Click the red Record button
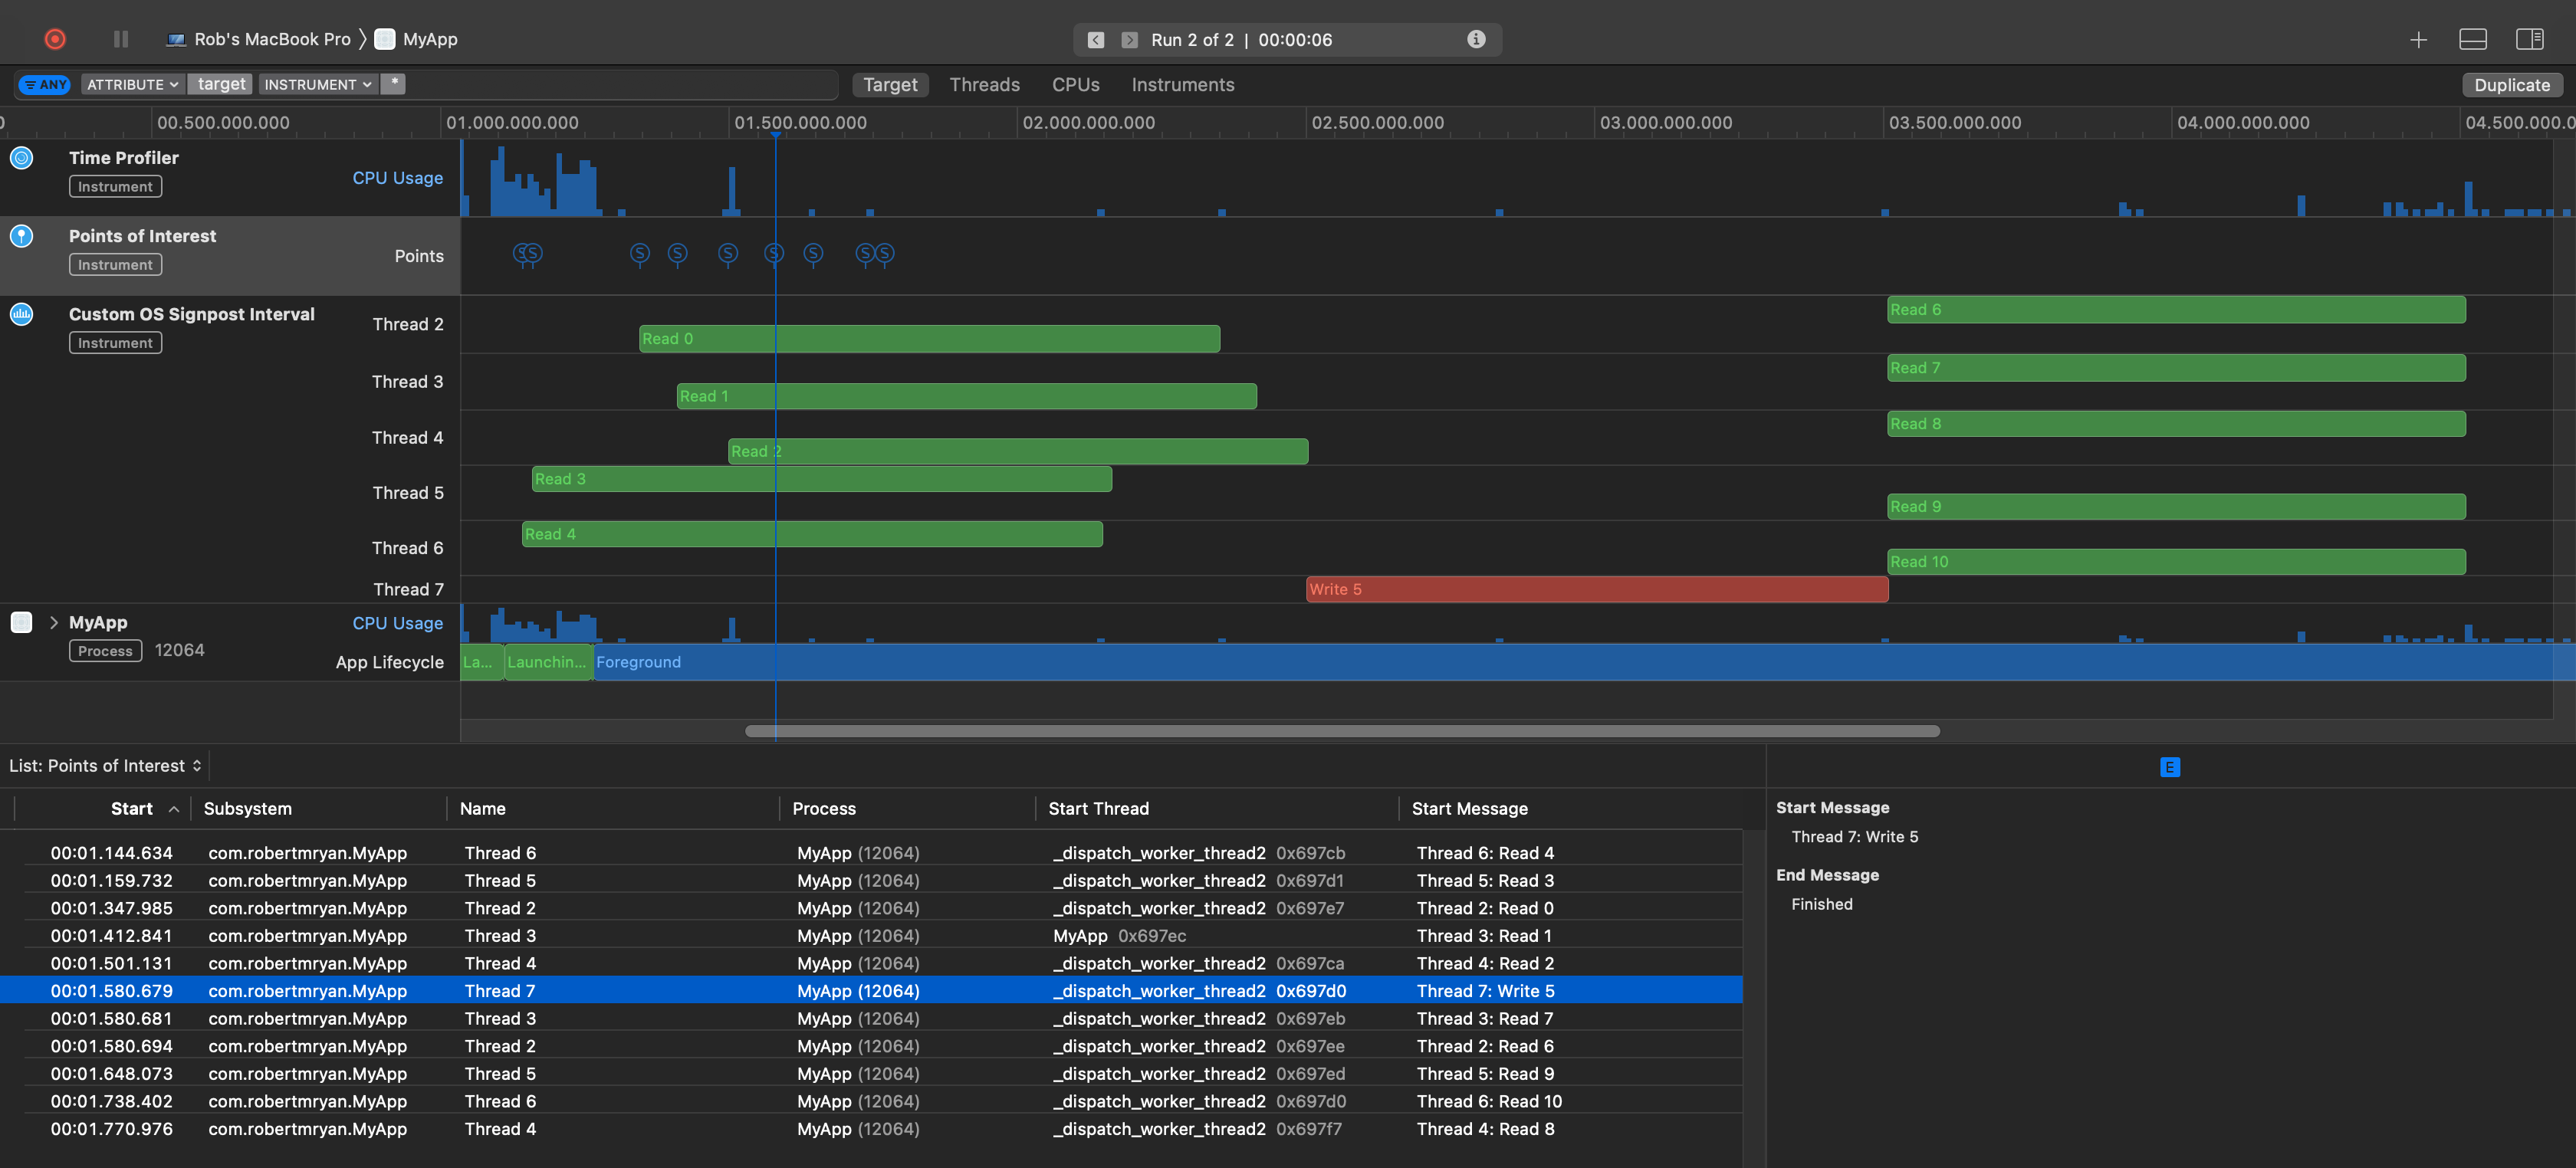The height and width of the screenshot is (1168, 2576). tap(55, 39)
